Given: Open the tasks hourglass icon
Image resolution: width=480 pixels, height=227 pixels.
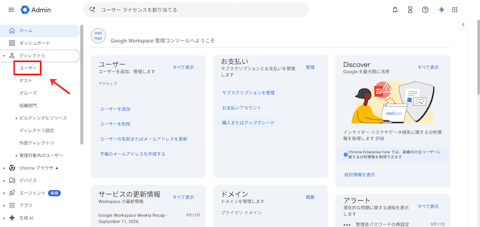Looking at the screenshot, I should pos(410,10).
